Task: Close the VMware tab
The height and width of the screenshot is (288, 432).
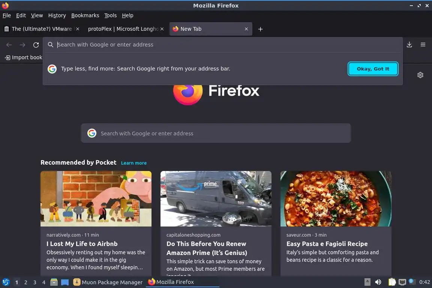Action: tap(78, 29)
